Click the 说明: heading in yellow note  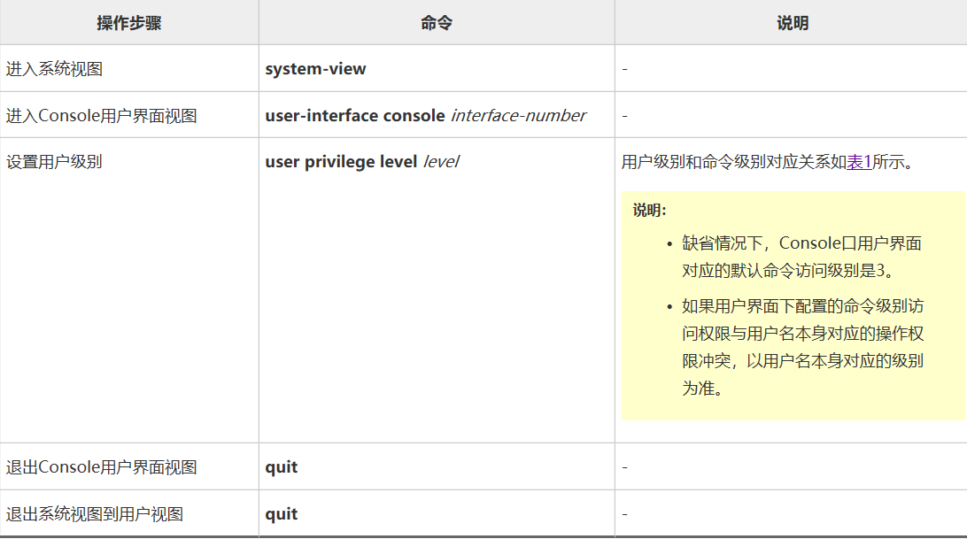pos(649,211)
